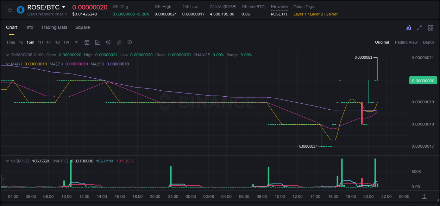Open the extra timeframes dropdown arrow
This screenshot has height=206, width=440.
[x=76, y=42]
